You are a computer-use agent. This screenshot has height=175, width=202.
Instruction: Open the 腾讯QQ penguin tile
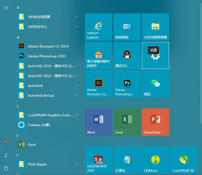click(x=127, y=55)
